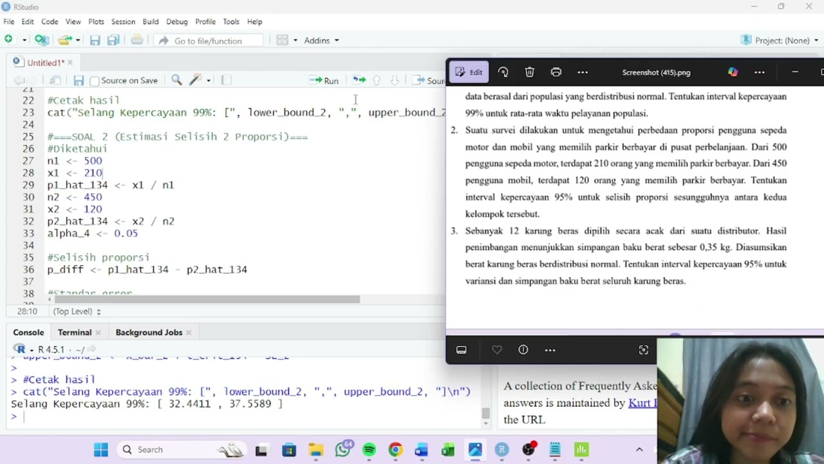Open more options next to Photos print

click(x=583, y=72)
